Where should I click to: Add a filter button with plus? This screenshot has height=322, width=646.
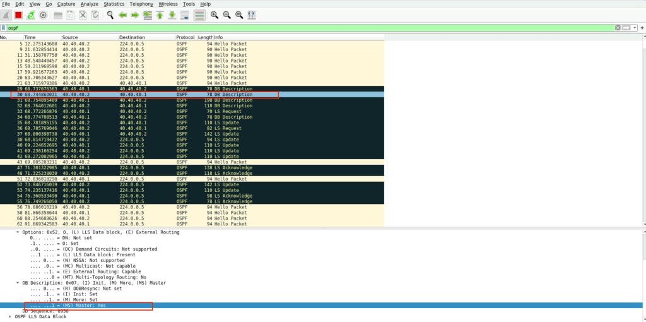[642, 28]
